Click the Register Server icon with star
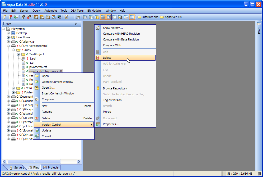263x177 pixels. [4, 17]
